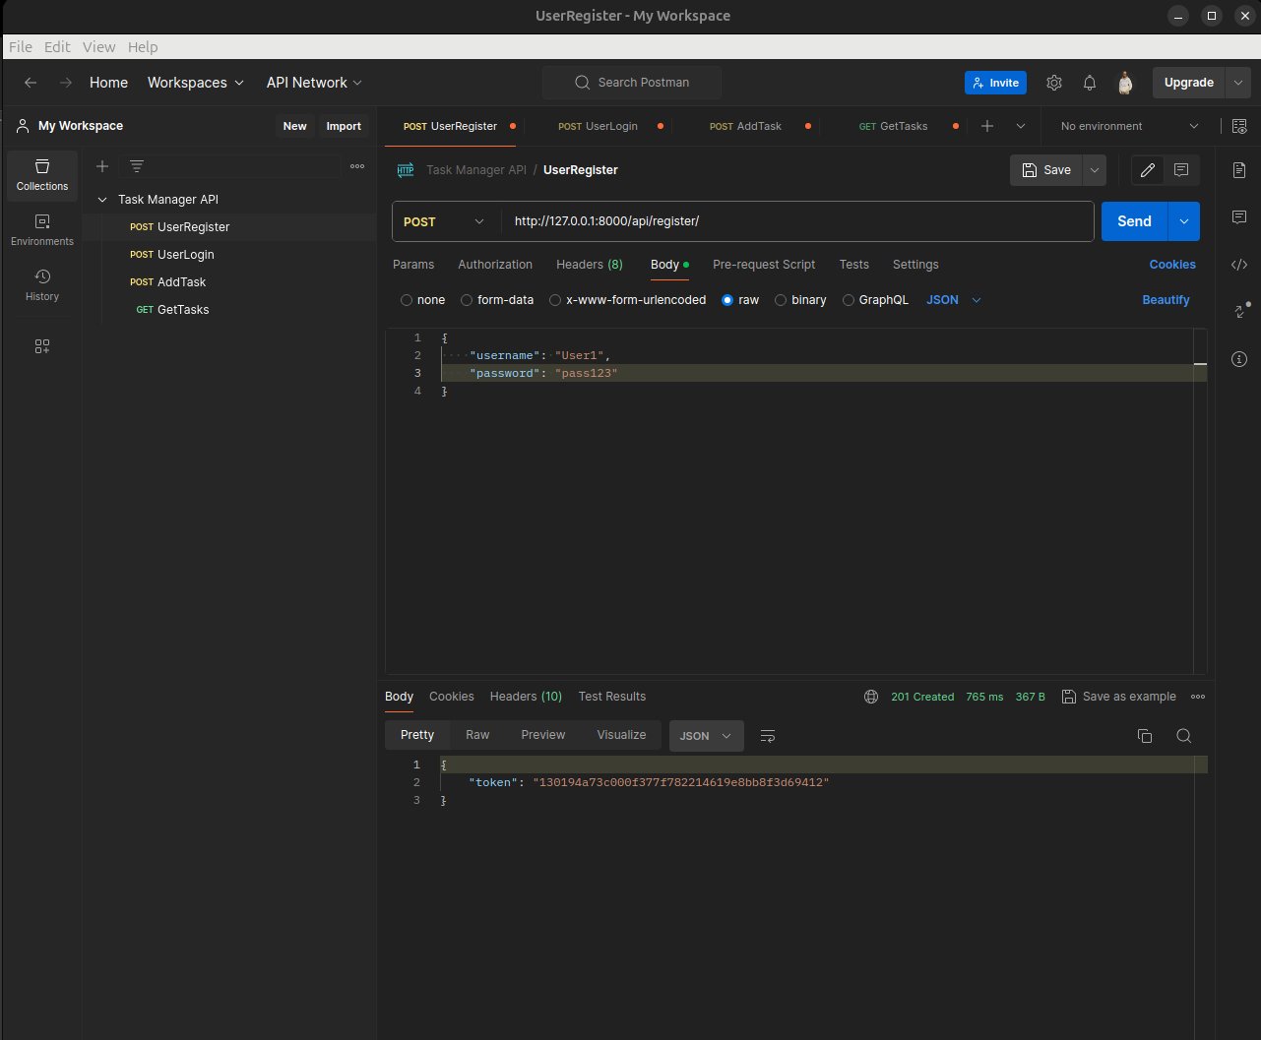This screenshot has height=1040, width=1261.
Task: Open the request comments icon
Action: [1181, 170]
